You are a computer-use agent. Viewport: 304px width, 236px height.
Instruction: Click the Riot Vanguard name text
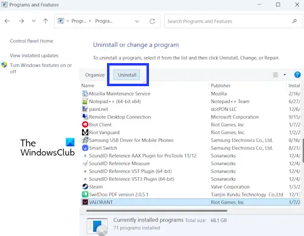pyautogui.click(x=104, y=132)
